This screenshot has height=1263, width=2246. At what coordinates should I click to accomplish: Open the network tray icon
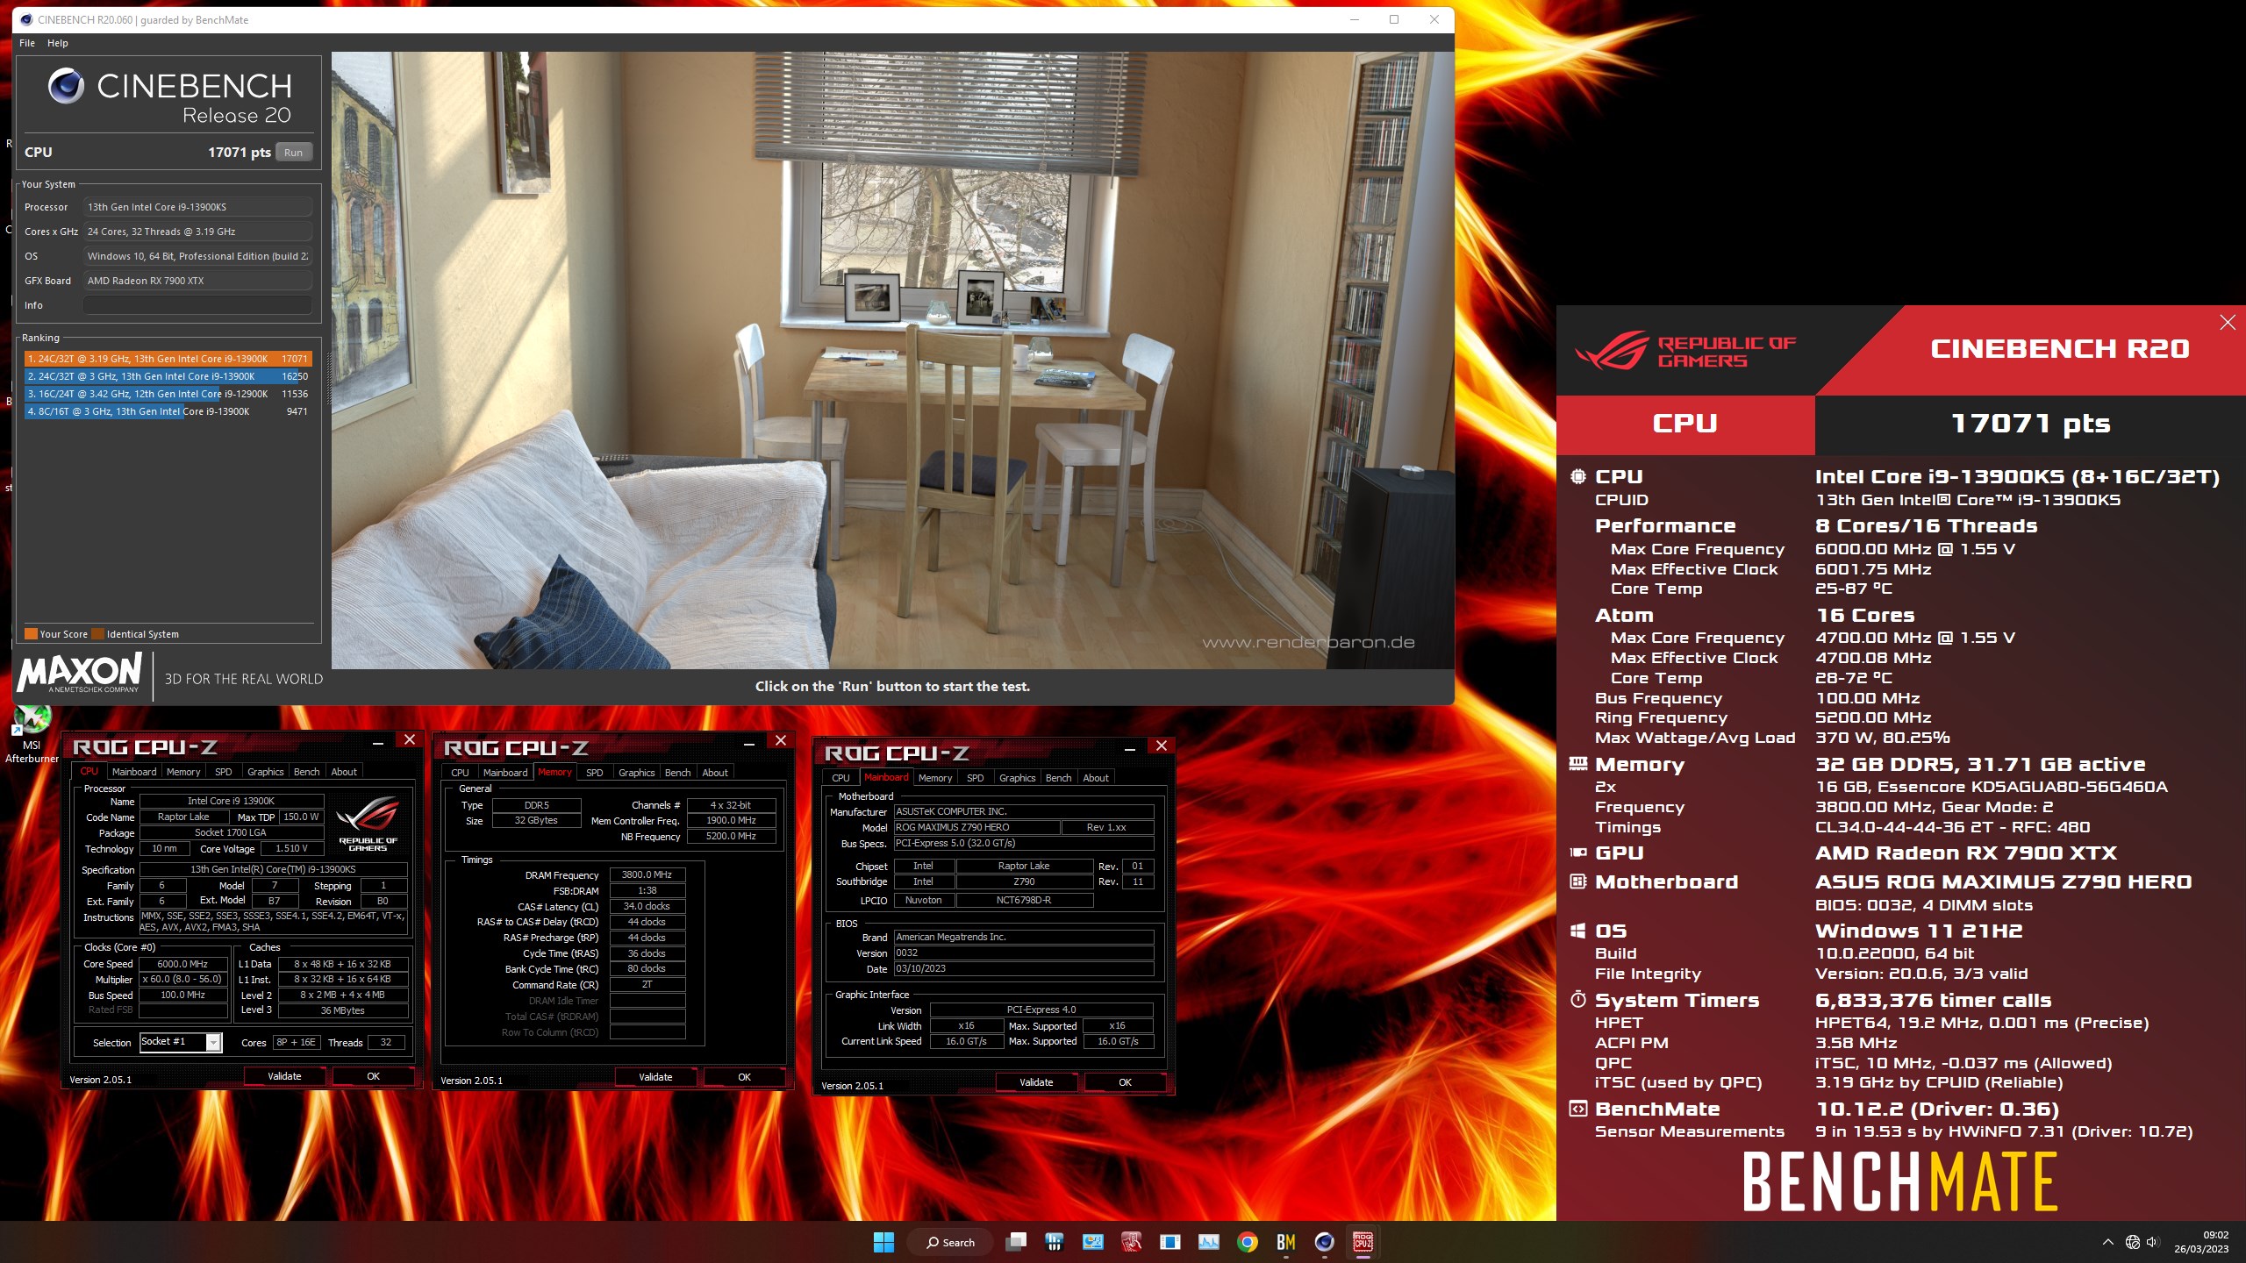coord(2132,1242)
